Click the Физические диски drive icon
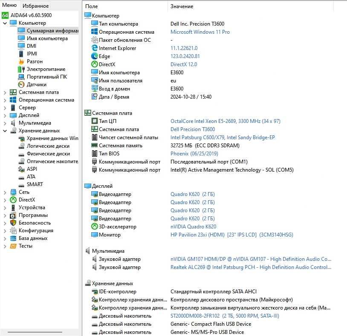This screenshot has width=347, height=336. (21, 155)
